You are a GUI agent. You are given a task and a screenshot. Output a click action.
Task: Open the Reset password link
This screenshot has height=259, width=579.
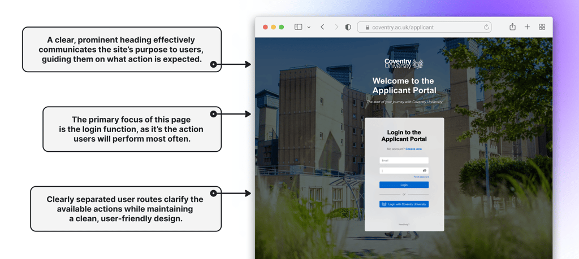(x=421, y=177)
